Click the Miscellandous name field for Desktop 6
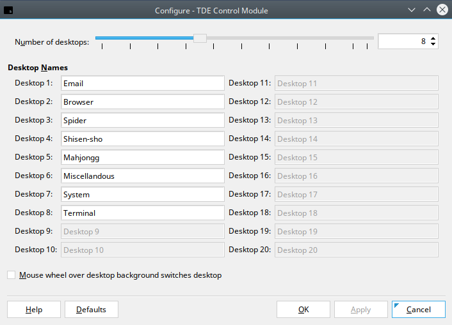452x325 pixels. (x=142, y=176)
